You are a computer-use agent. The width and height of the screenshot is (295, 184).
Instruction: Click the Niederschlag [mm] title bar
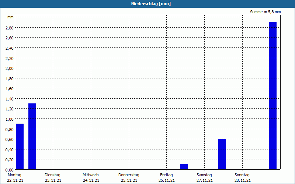coord(147,4)
